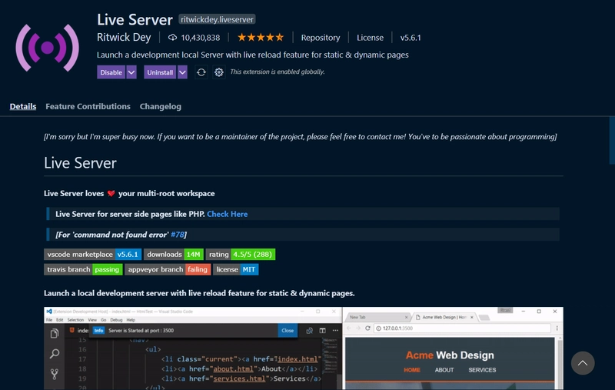Click the 127.0.0.1:3500 address bar in screenshot

pyautogui.click(x=463, y=328)
